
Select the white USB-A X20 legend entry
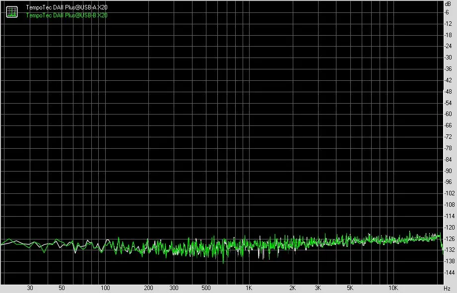tap(67, 7)
